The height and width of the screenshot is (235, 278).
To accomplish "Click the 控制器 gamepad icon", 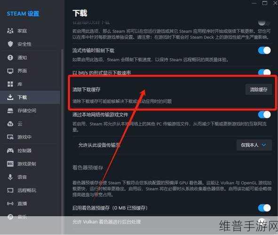I will click(10, 150).
